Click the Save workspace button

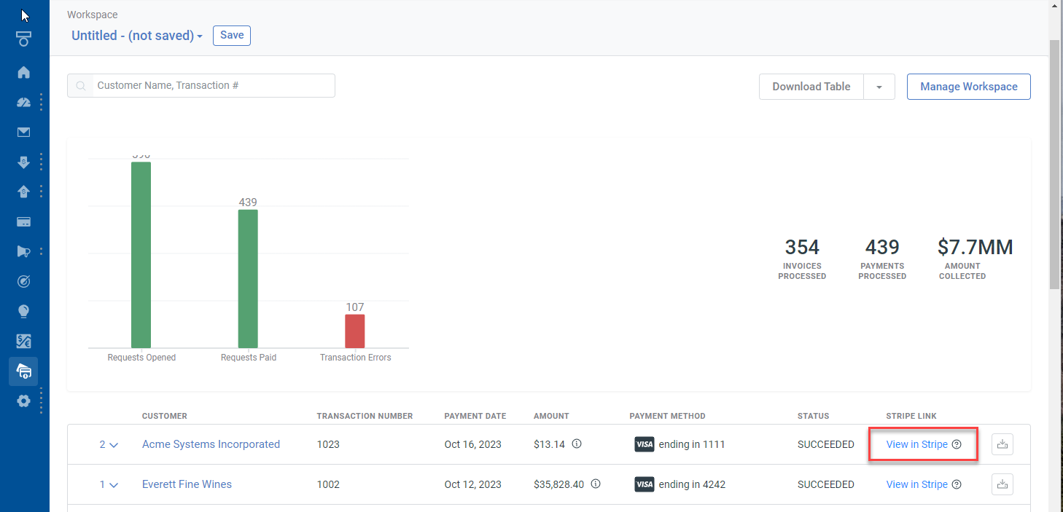click(231, 36)
